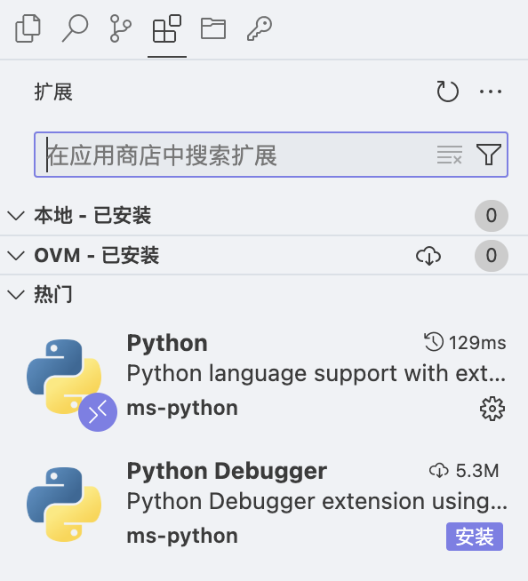Open the extensions more actions menu
The width and height of the screenshot is (528, 581).
click(490, 92)
